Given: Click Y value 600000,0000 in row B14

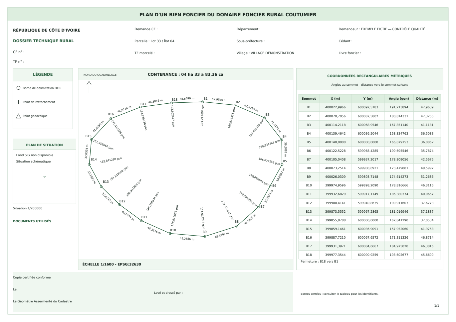Looking at the screenshot, I should click(x=368, y=220).
